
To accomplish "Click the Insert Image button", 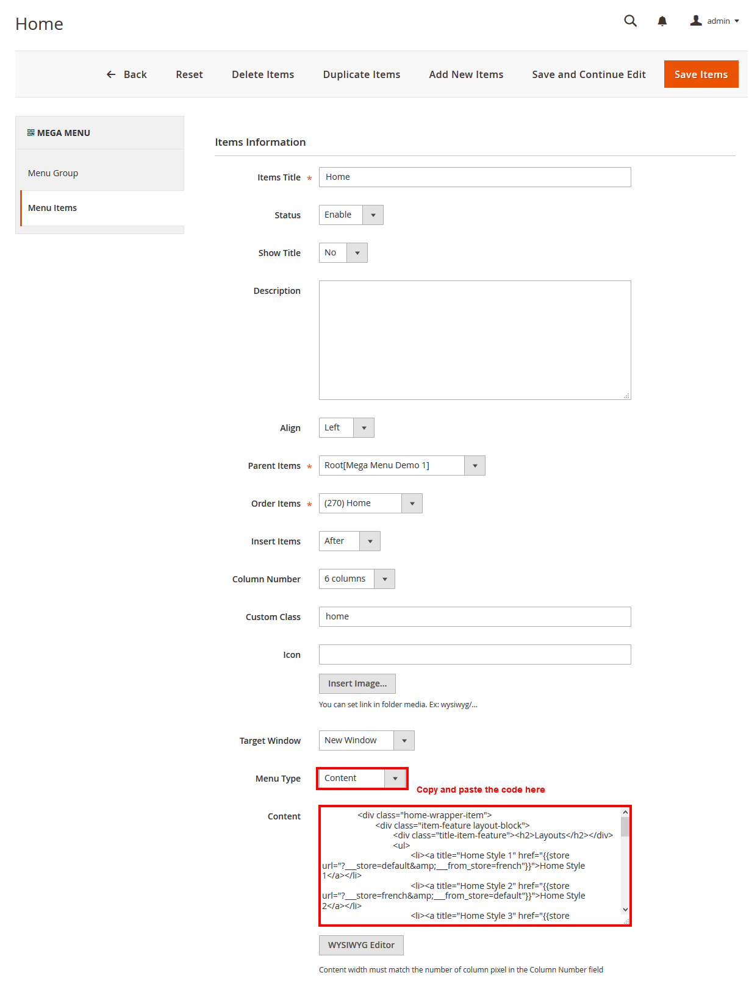I will click(x=357, y=683).
